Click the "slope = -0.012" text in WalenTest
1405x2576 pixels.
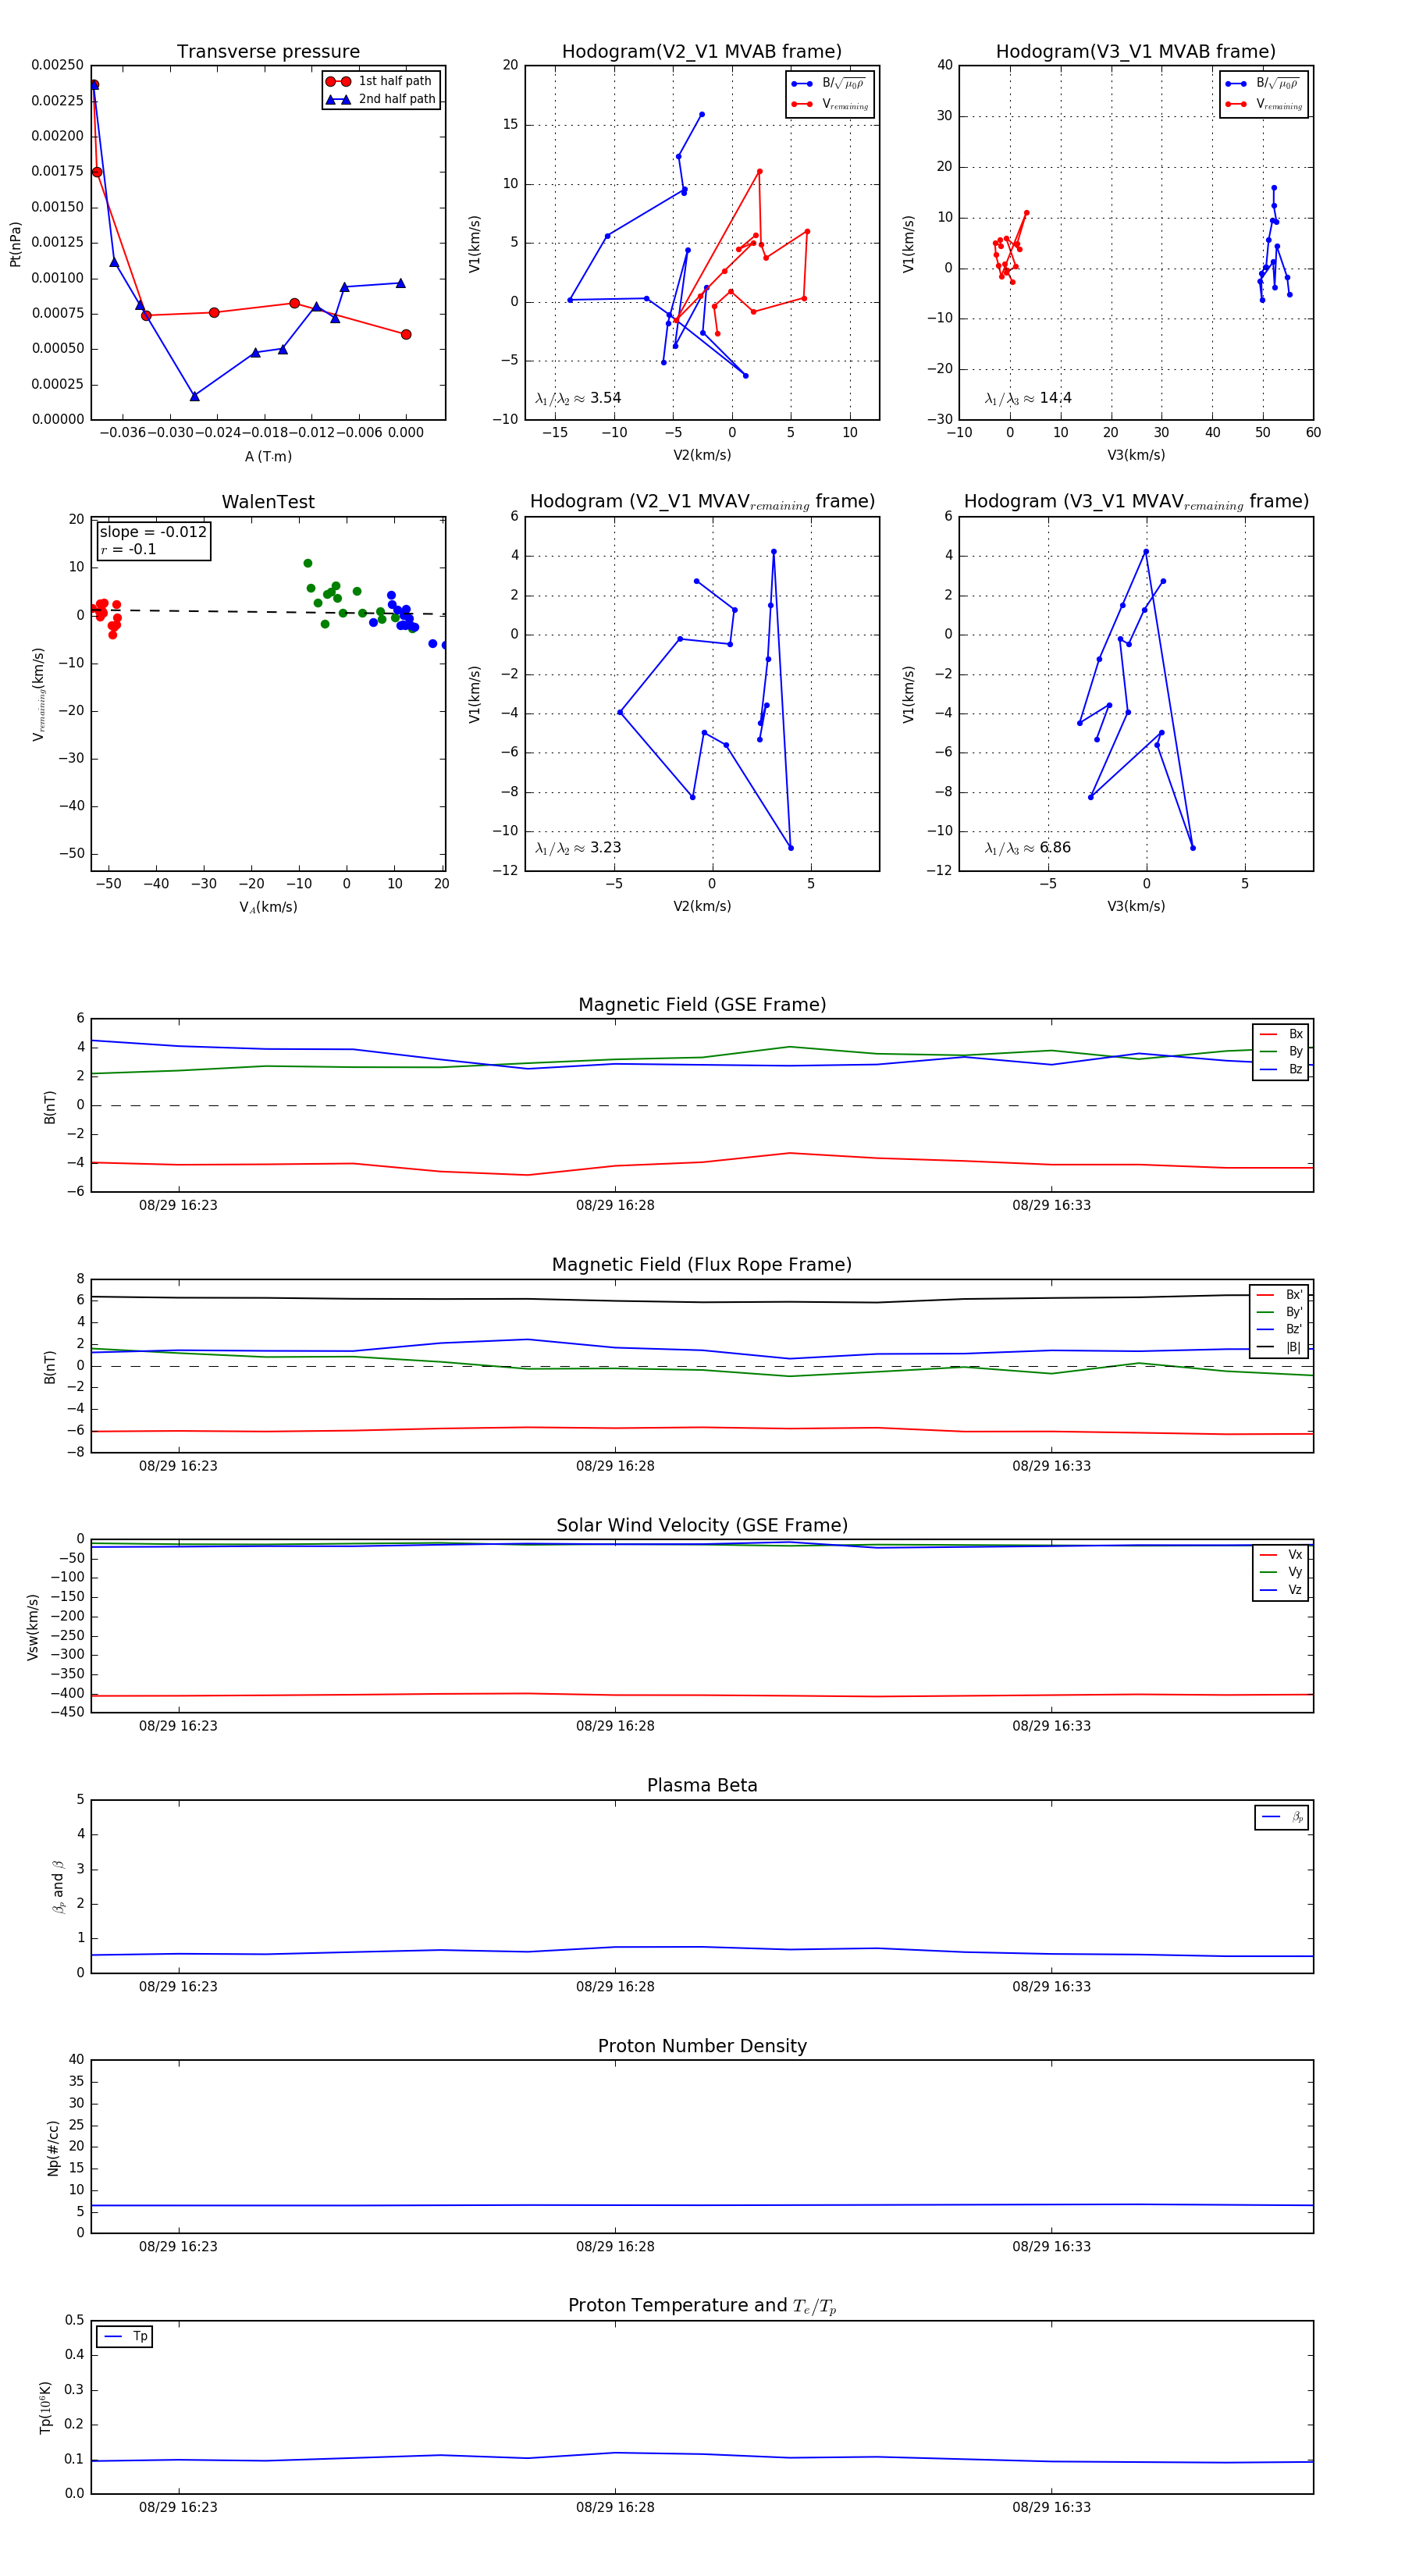click(x=153, y=532)
